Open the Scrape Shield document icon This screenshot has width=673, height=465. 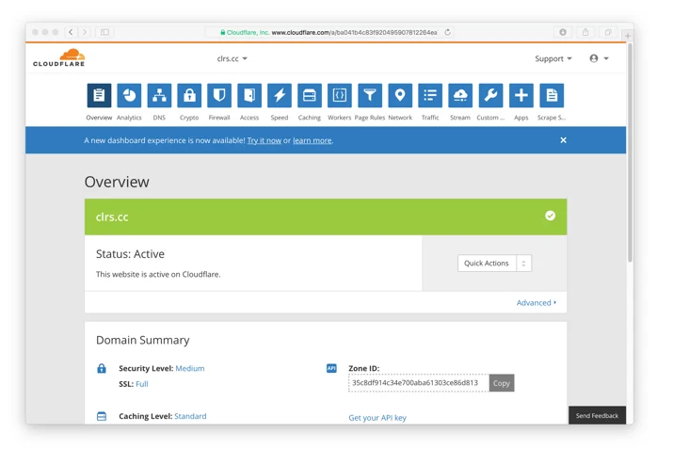552,95
